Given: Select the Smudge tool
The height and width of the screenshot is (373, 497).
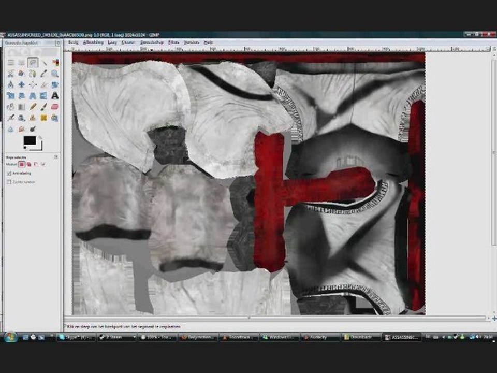Looking at the screenshot, I should coord(22,129).
